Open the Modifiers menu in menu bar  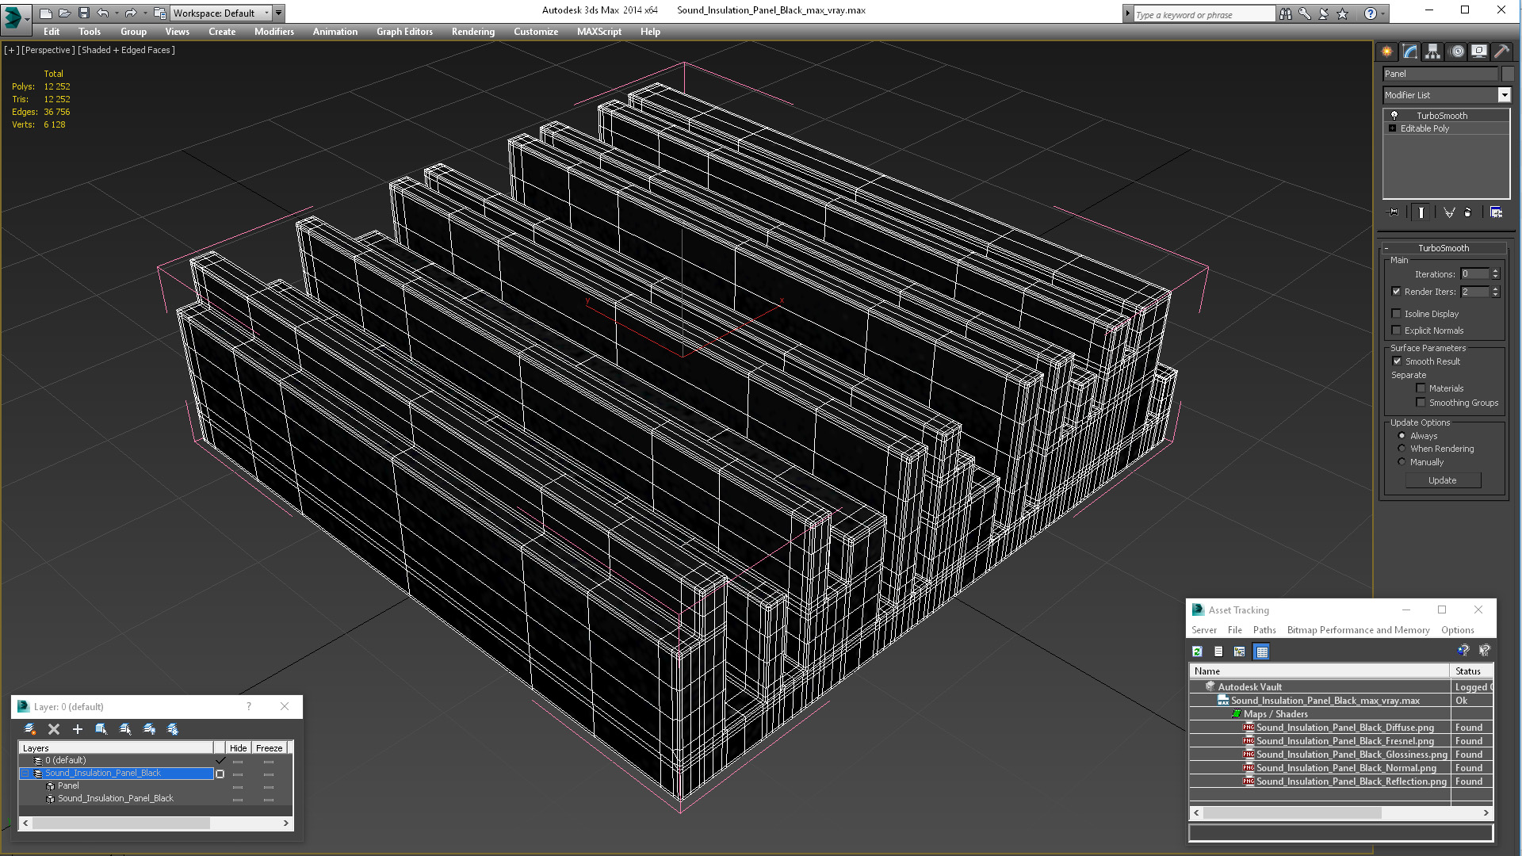tap(273, 32)
